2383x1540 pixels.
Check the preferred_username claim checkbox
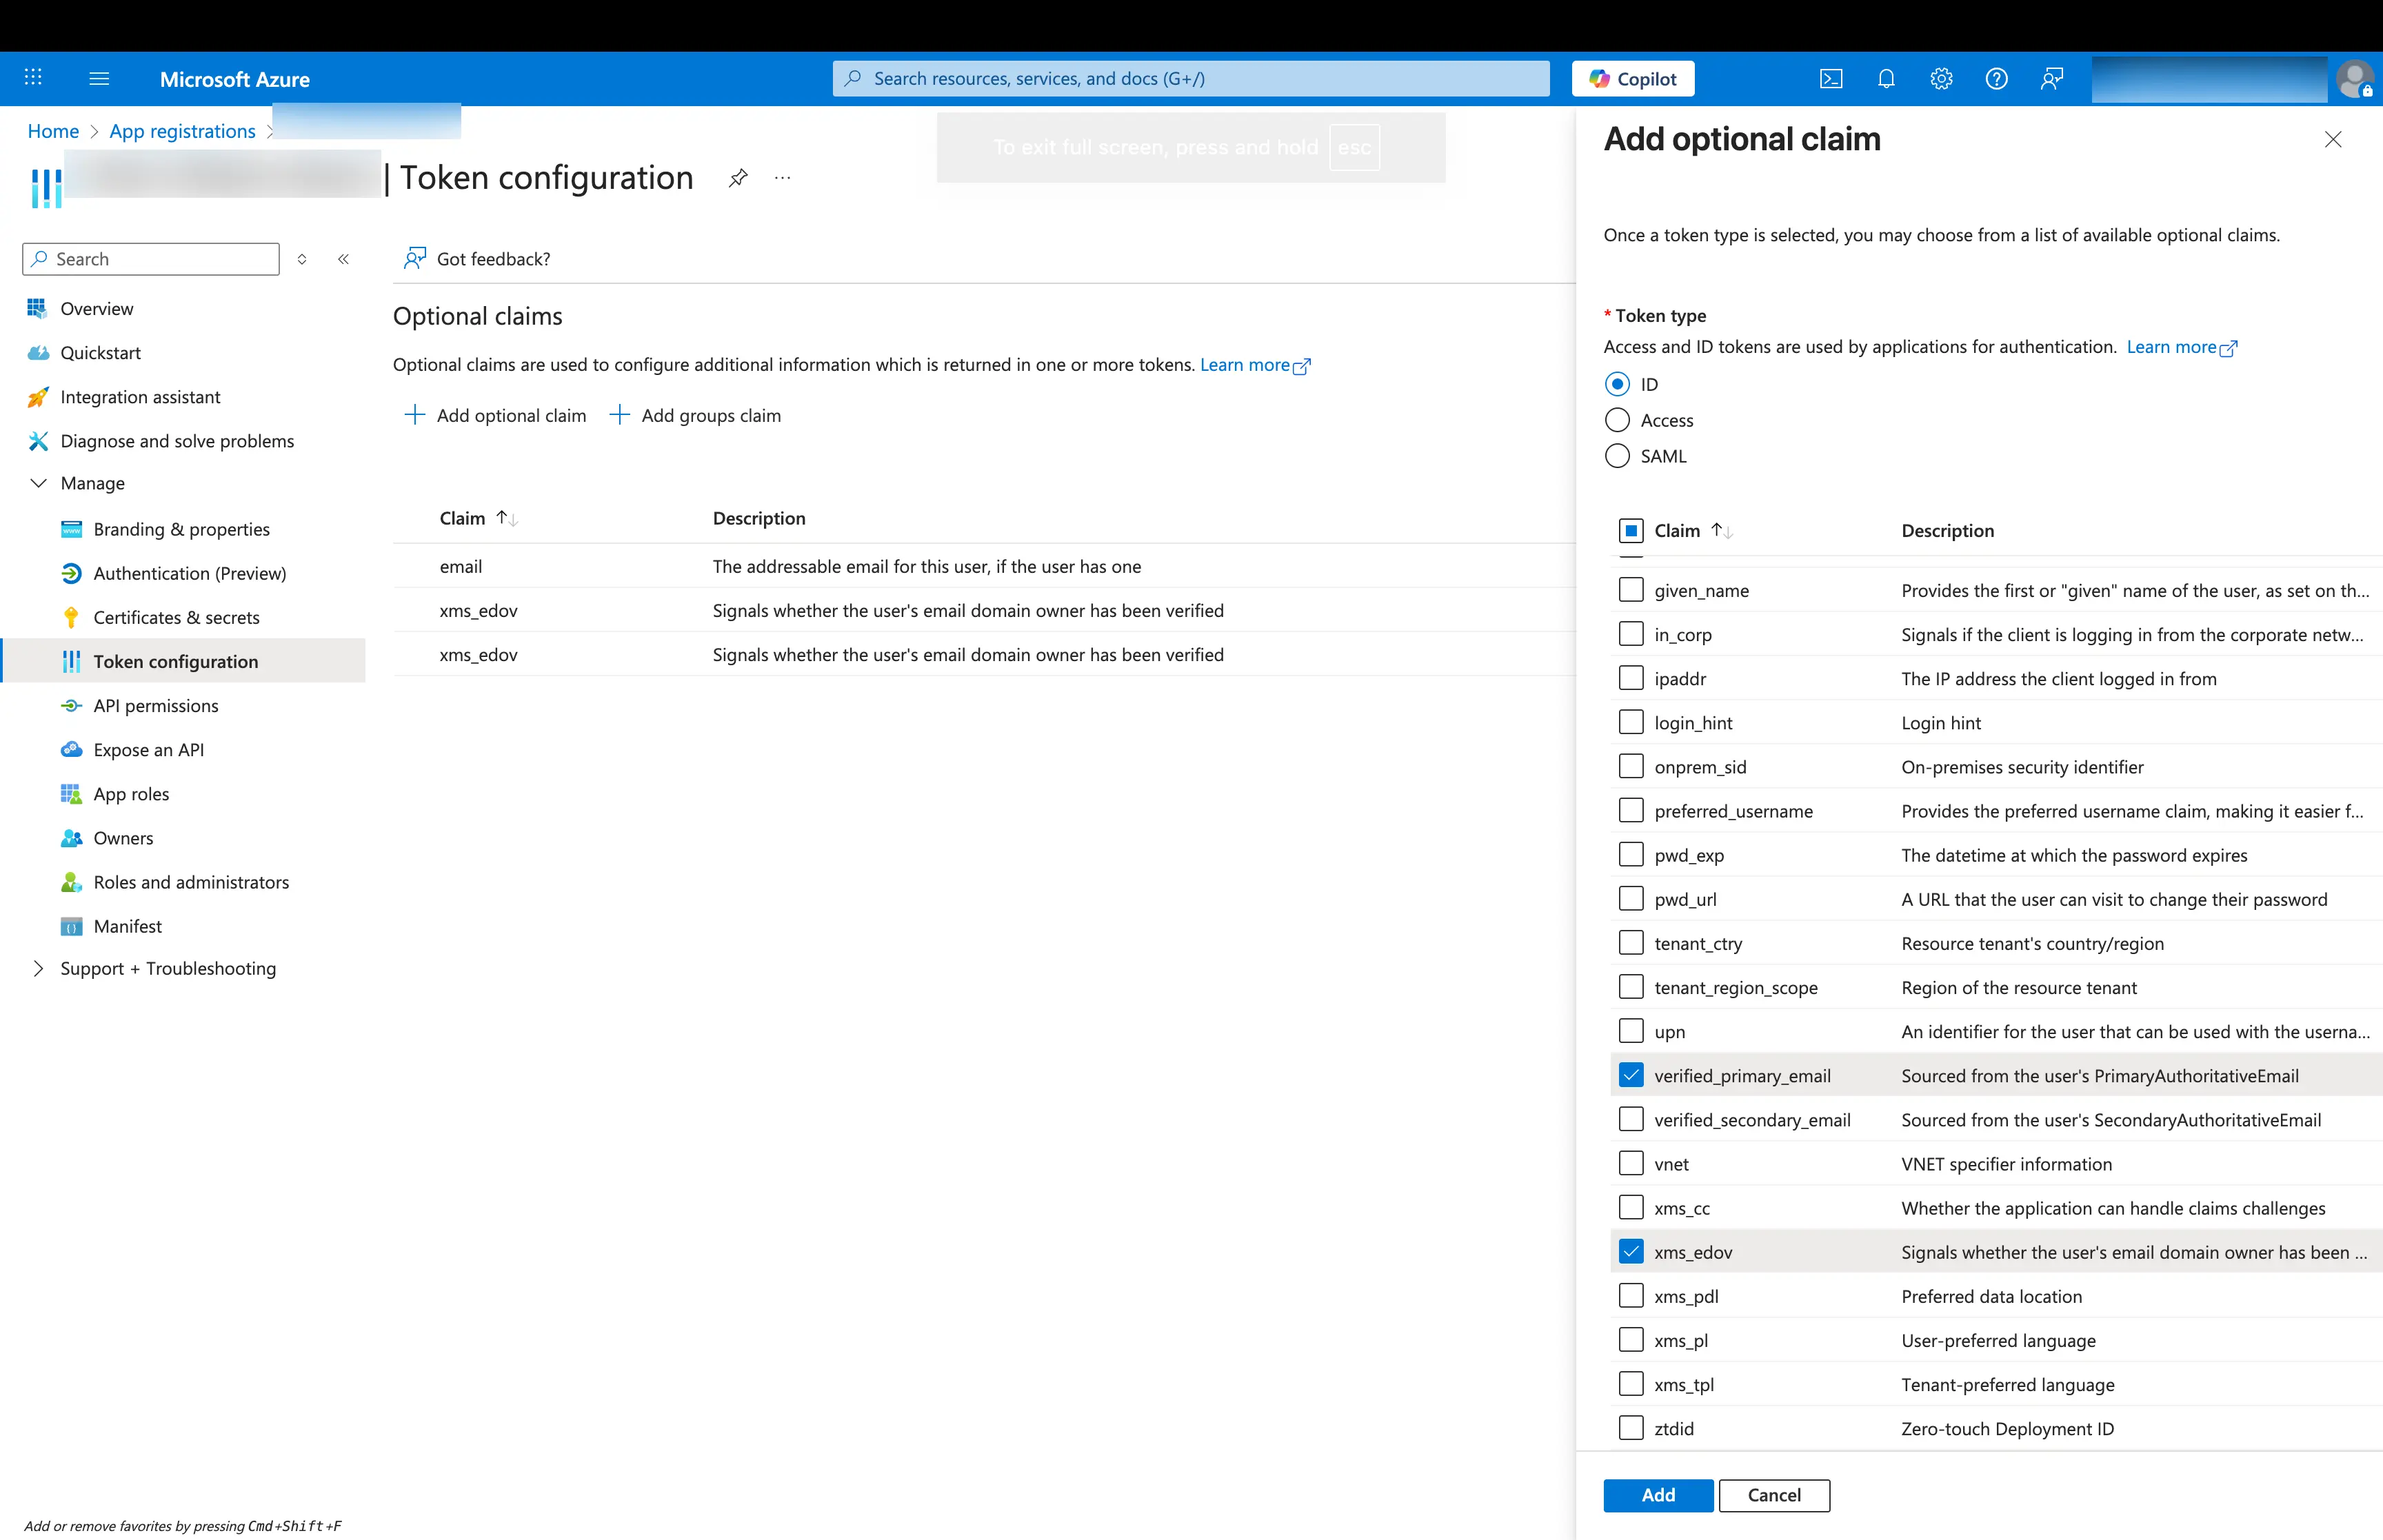coord(1631,810)
